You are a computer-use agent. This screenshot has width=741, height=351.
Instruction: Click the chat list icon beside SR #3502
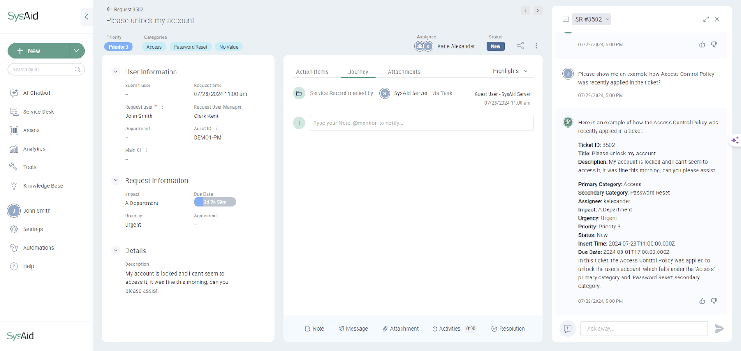[x=565, y=19]
